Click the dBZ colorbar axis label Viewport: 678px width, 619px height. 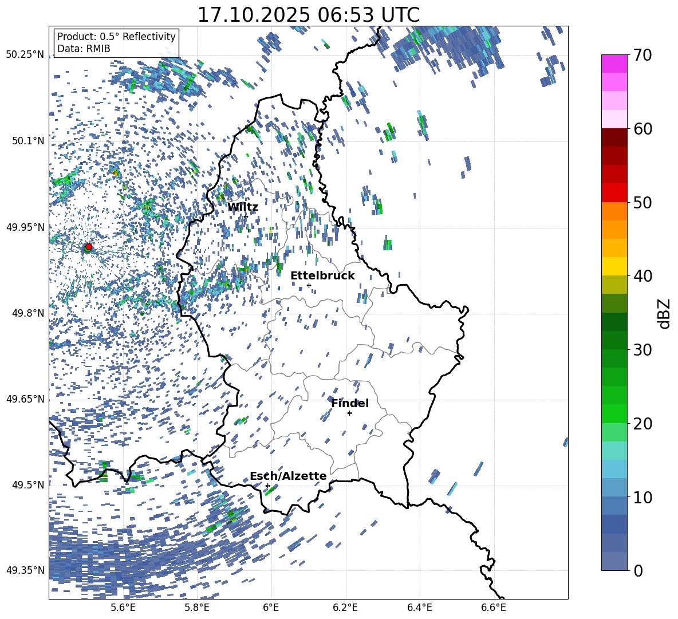(x=665, y=313)
